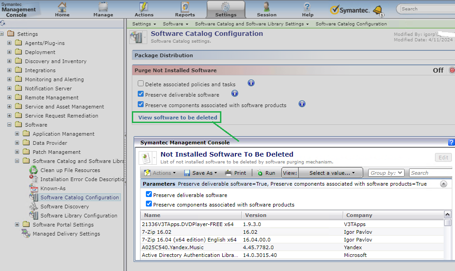Open the Software breadcrumb menu
The width and height of the screenshot is (455, 271).
[x=175, y=24]
